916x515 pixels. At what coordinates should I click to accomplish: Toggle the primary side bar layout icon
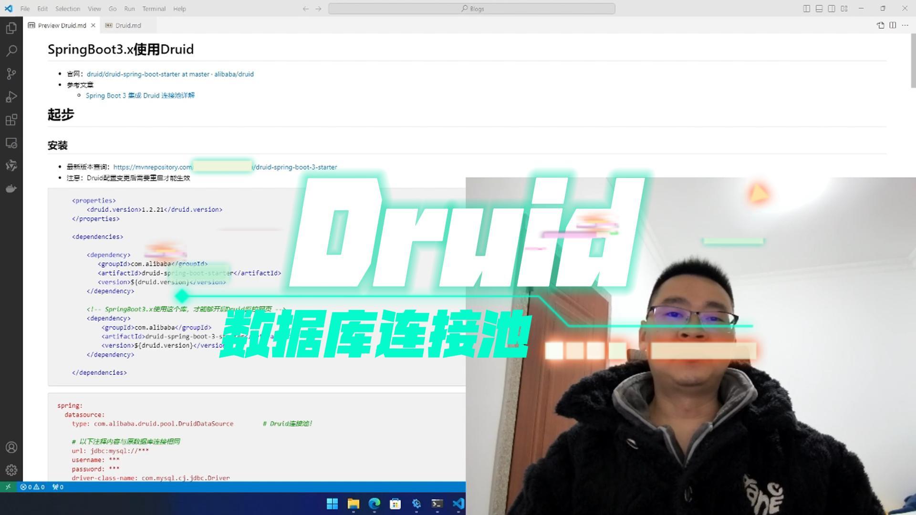coord(807,9)
